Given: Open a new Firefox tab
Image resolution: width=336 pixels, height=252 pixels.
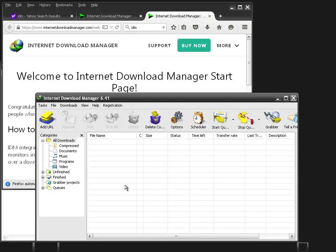Looking at the screenshot, I should [220, 16].
